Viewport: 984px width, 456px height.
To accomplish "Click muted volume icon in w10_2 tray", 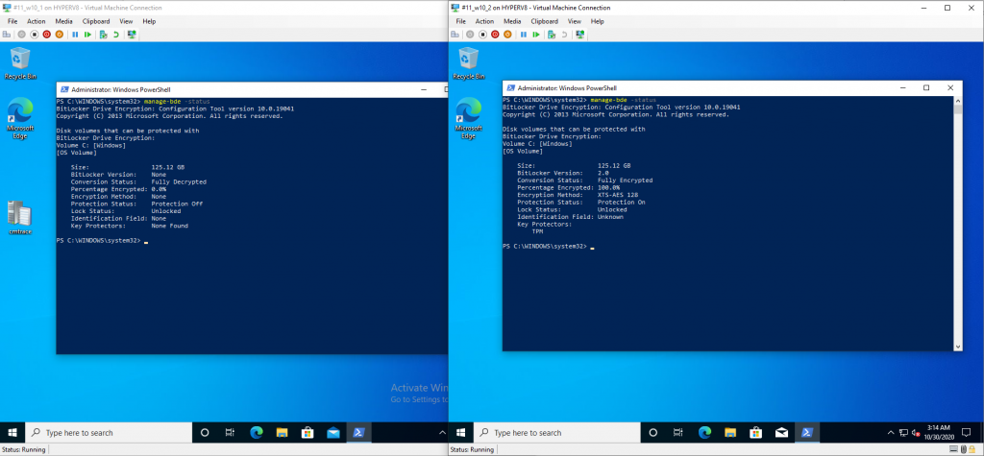I will 916,433.
